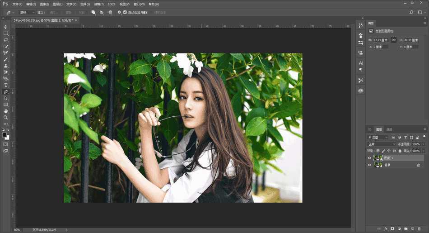Delete layer using the trash icon
The image size is (429, 233).
pyautogui.click(x=419, y=228)
